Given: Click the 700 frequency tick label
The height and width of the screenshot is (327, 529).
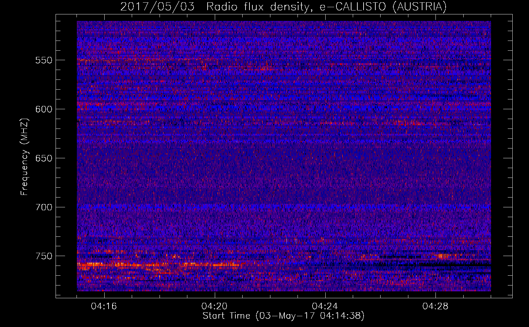Looking at the screenshot, I should coord(44,207).
